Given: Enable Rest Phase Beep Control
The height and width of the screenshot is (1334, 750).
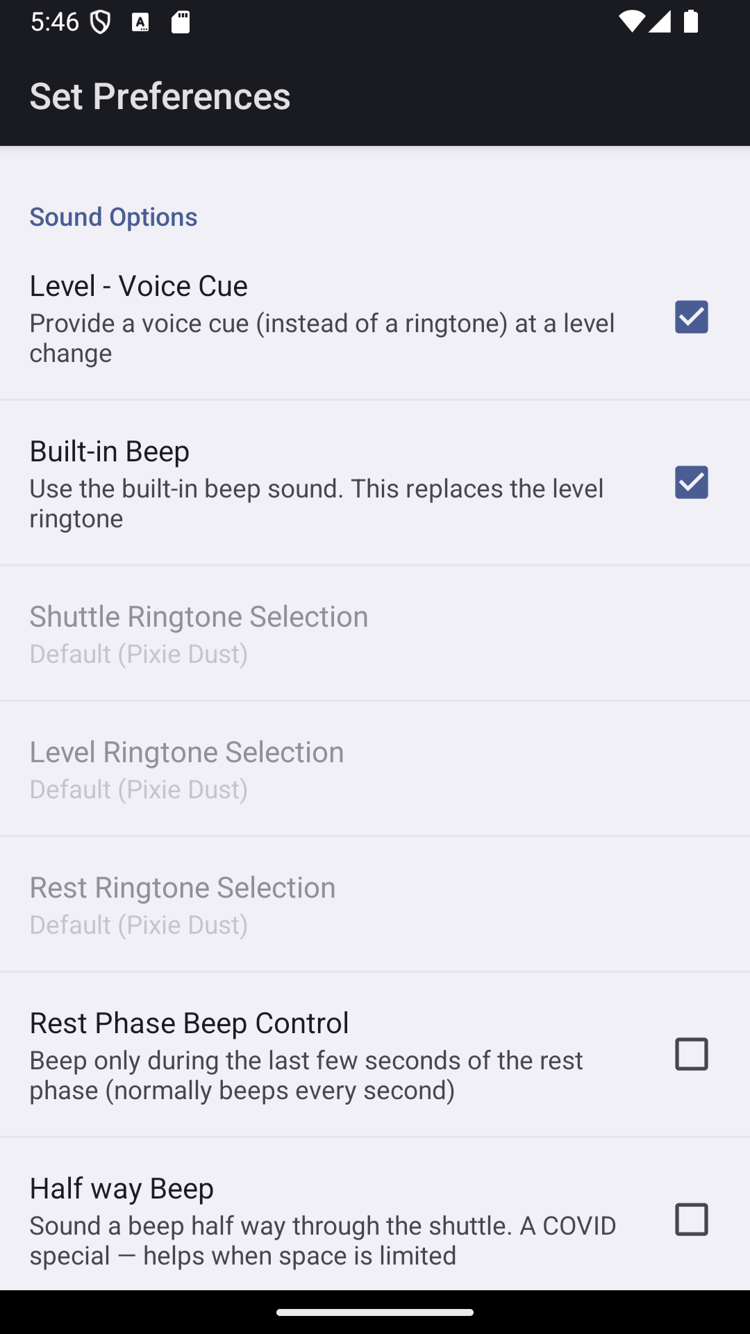Looking at the screenshot, I should tap(692, 1054).
